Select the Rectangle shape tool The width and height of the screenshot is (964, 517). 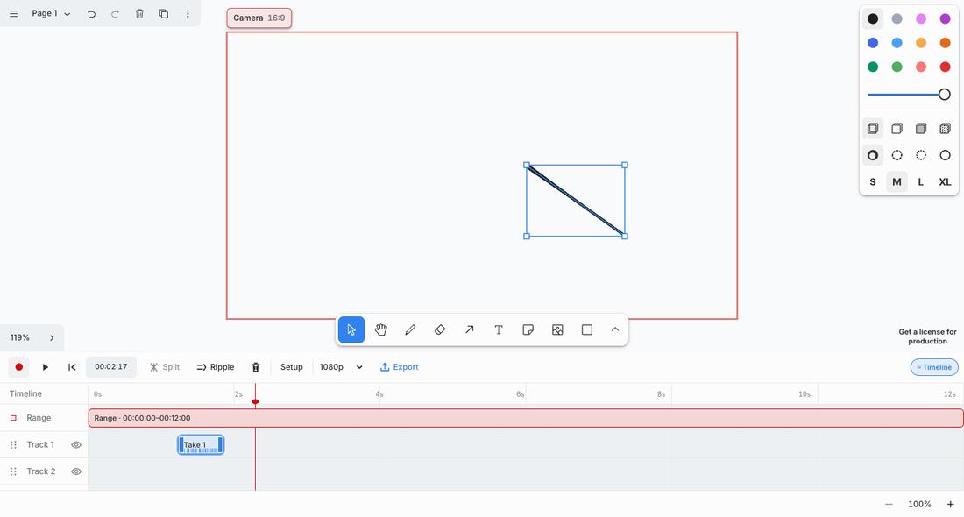[x=587, y=330]
